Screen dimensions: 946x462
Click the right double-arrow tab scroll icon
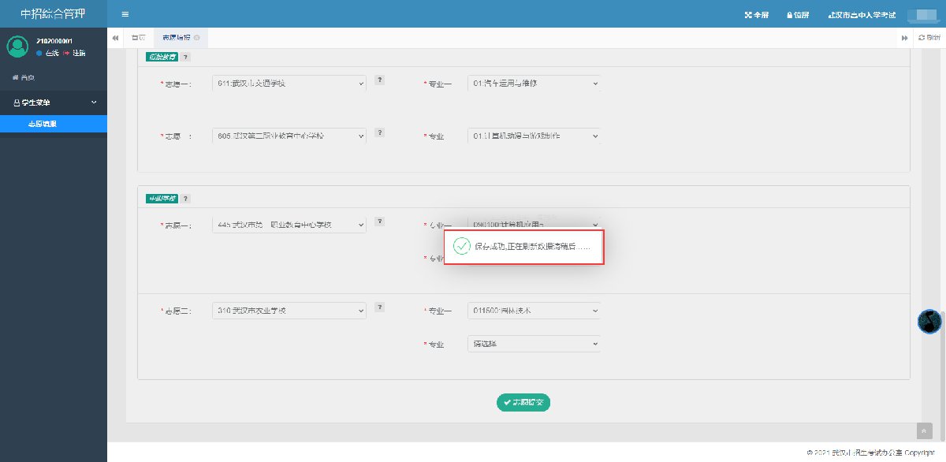tap(906, 38)
